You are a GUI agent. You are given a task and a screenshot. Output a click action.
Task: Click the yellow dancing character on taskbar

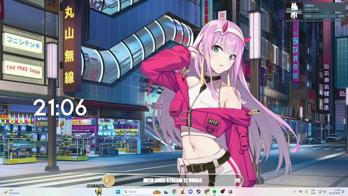coord(99,192)
